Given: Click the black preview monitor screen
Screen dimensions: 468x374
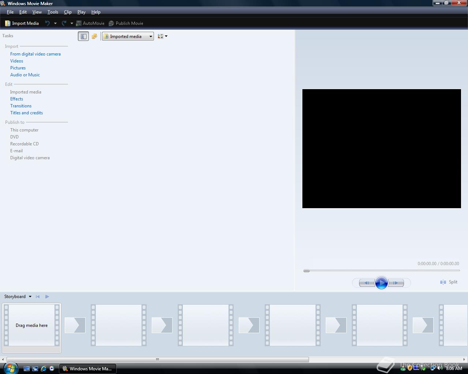Looking at the screenshot, I should click(382, 149).
